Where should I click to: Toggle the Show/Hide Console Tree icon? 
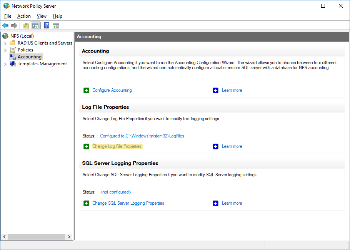[35, 26]
